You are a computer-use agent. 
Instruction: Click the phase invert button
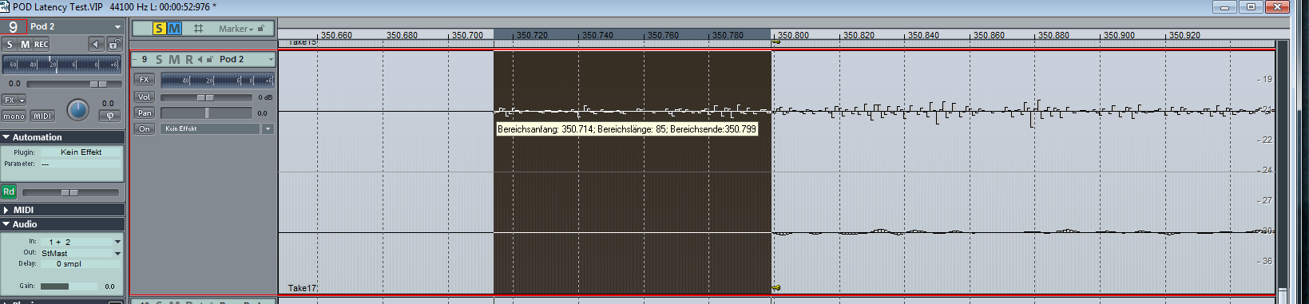pyautogui.click(x=109, y=116)
